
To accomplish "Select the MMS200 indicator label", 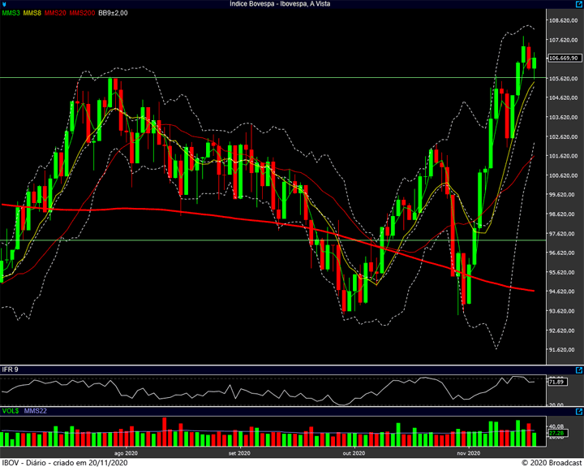I will [82, 13].
